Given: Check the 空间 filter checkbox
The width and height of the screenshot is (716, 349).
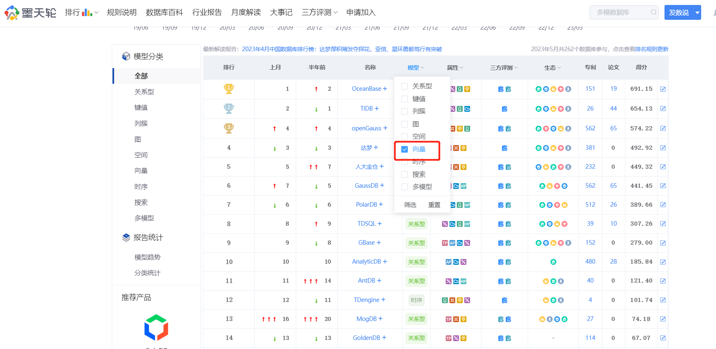Looking at the screenshot, I should [x=405, y=137].
